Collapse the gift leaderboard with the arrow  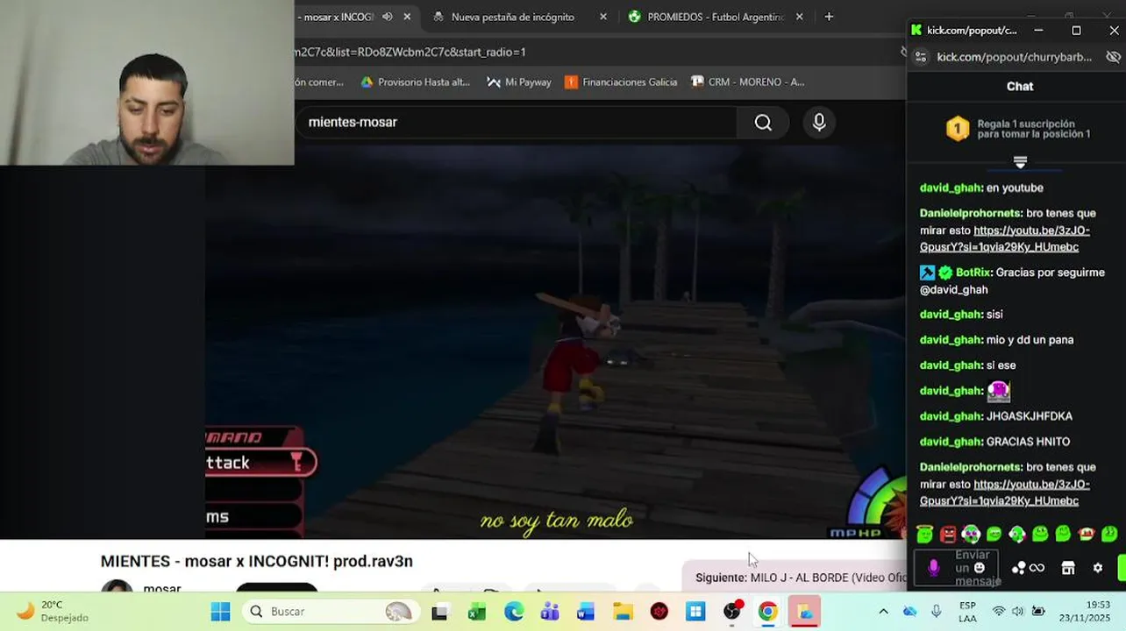1020,162
